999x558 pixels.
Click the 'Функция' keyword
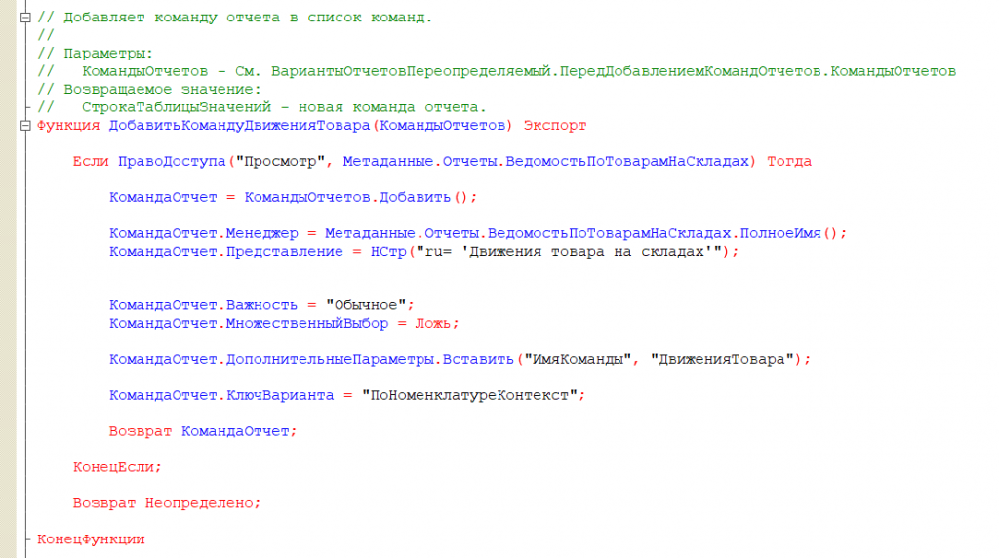pos(68,126)
